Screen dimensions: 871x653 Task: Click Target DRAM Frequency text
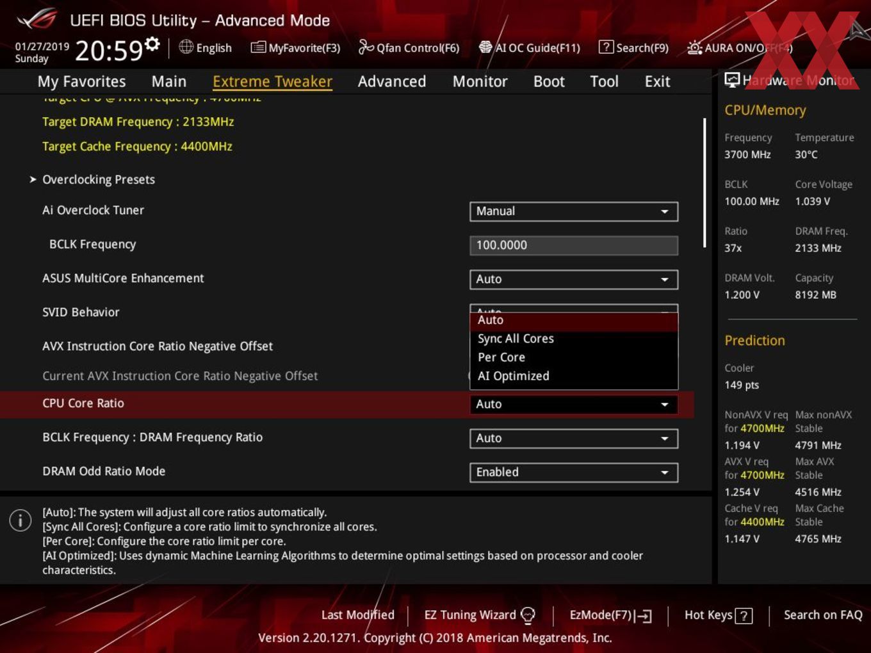click(138, 122)
